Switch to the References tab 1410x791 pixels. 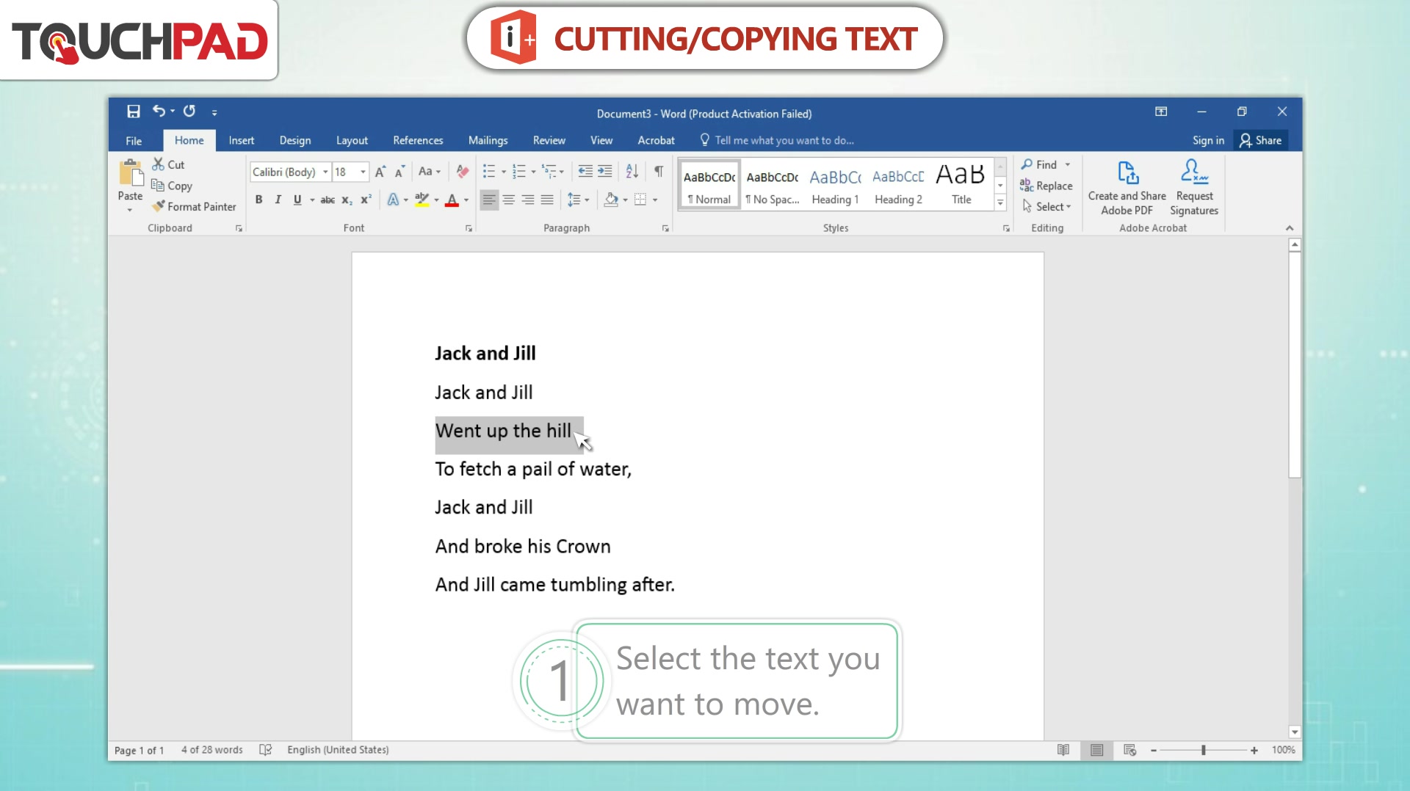click(418, 140)
